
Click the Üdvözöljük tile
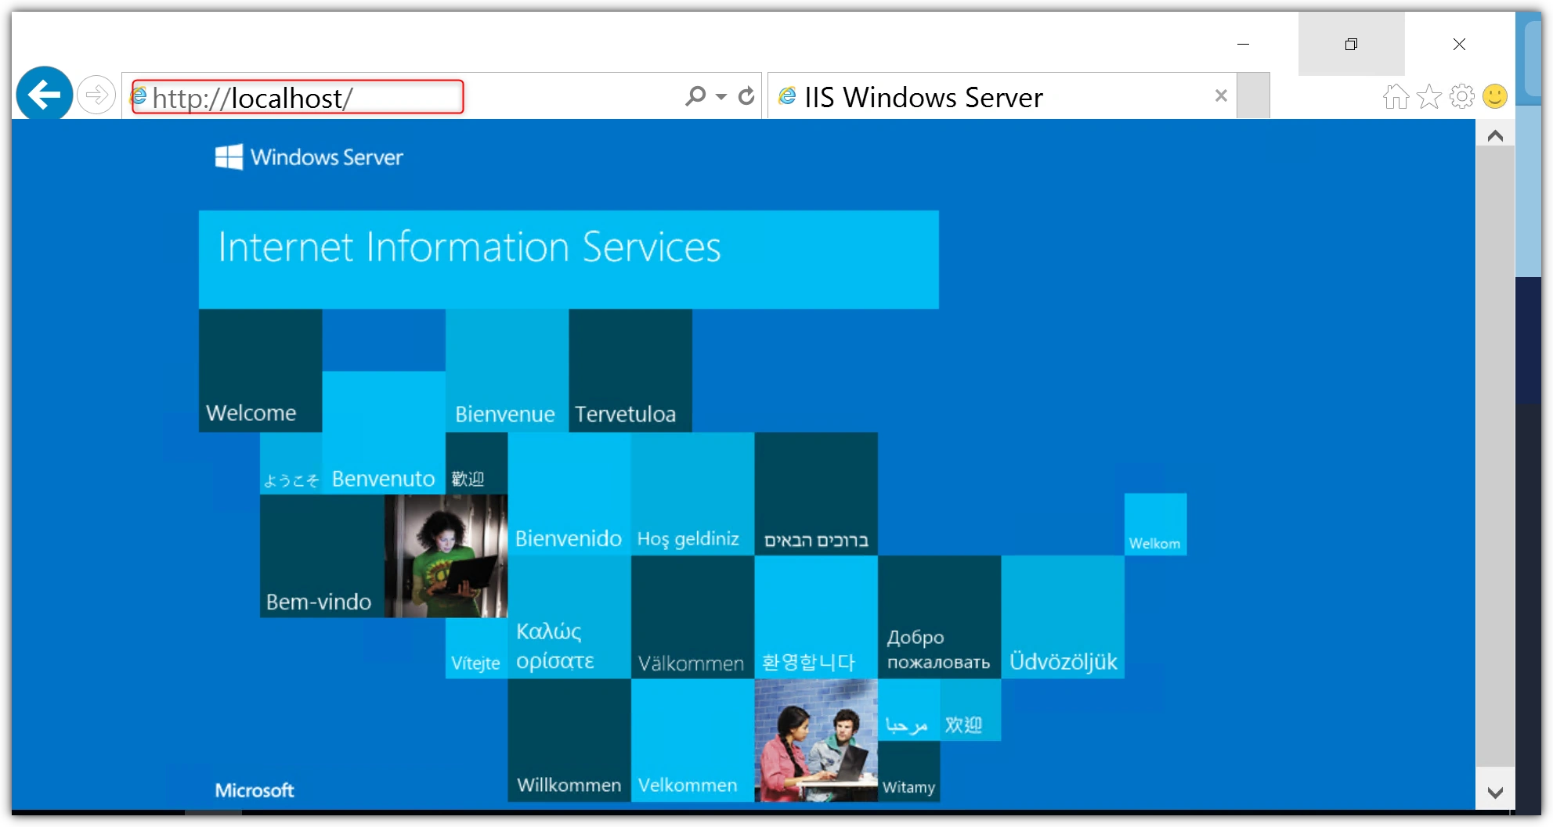[x=1063, y=617]
